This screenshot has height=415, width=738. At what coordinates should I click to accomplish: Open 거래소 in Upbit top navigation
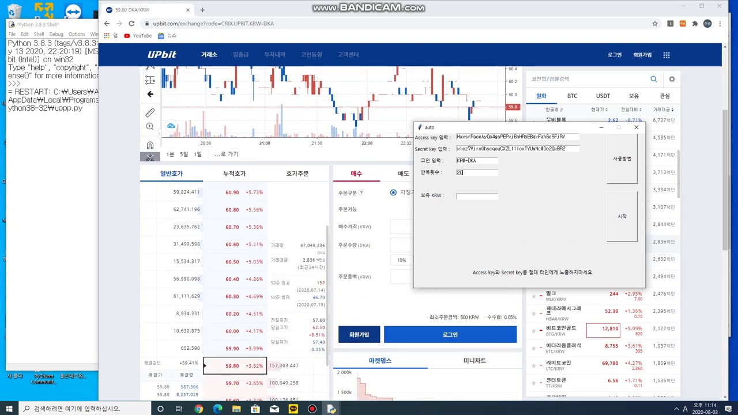(209, 55)
